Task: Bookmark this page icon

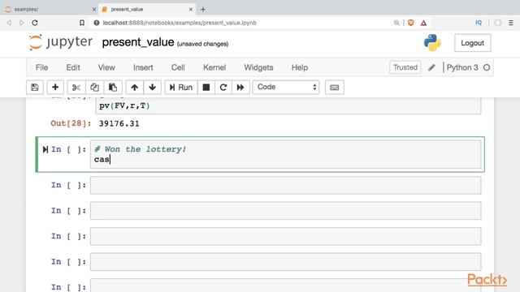Action: [x=81, y=23]
